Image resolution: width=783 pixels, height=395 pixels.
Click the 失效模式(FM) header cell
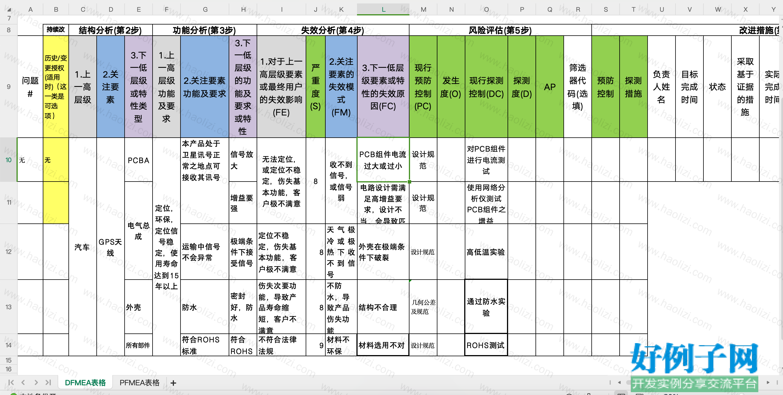pyautogui.click(x=341, y=87)
